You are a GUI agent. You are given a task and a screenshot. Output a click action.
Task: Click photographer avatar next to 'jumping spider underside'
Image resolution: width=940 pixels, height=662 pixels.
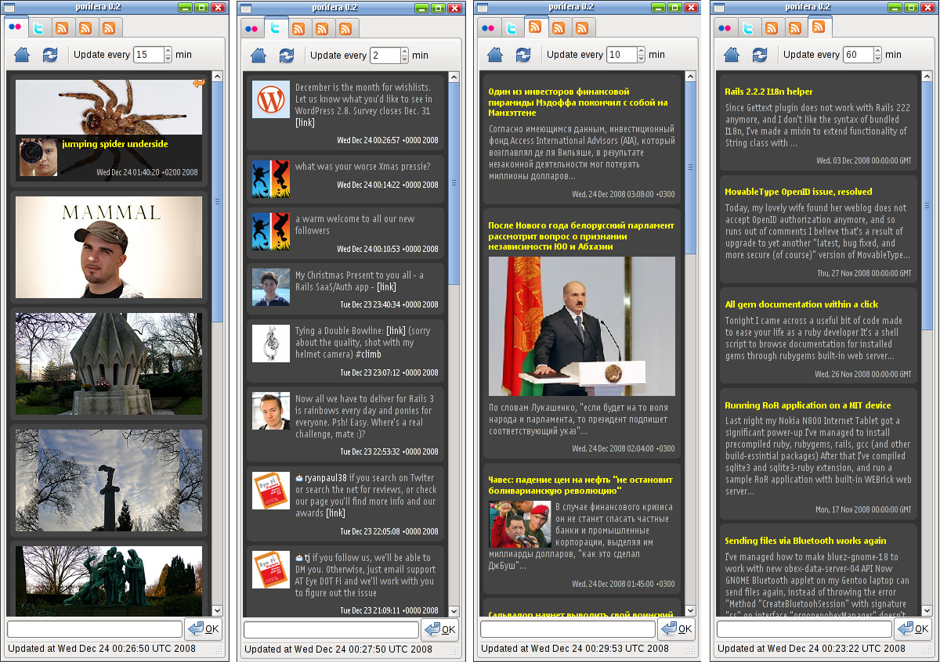[38, 157]
